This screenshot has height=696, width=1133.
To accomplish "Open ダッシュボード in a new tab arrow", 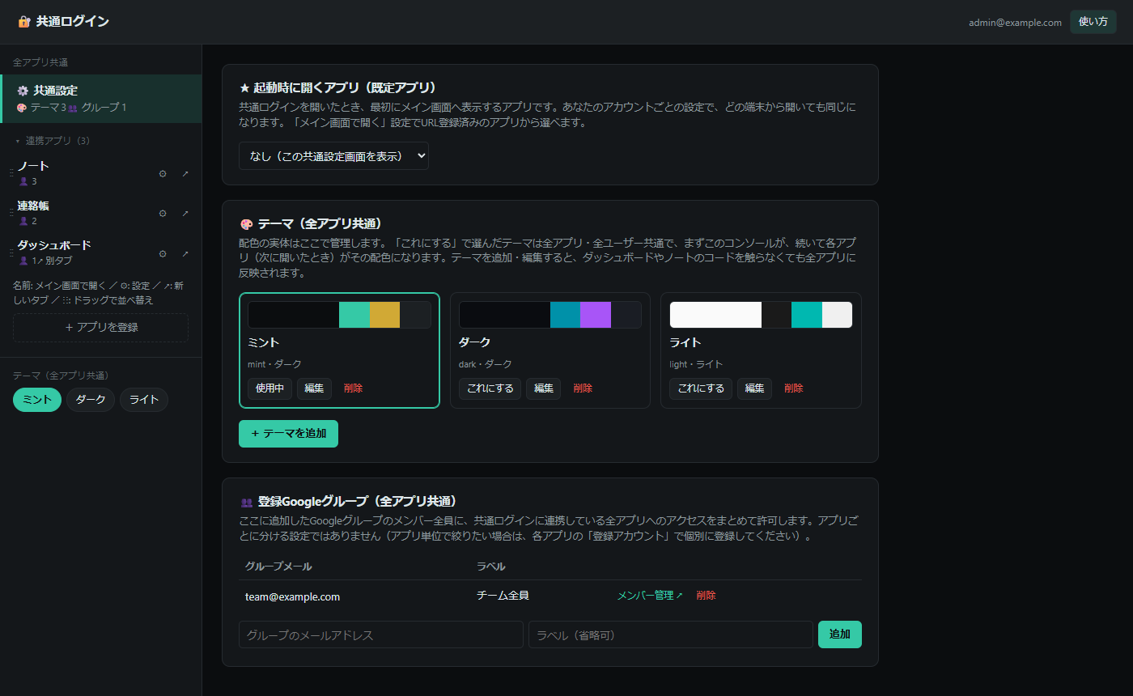I will (x=185, y=253).
